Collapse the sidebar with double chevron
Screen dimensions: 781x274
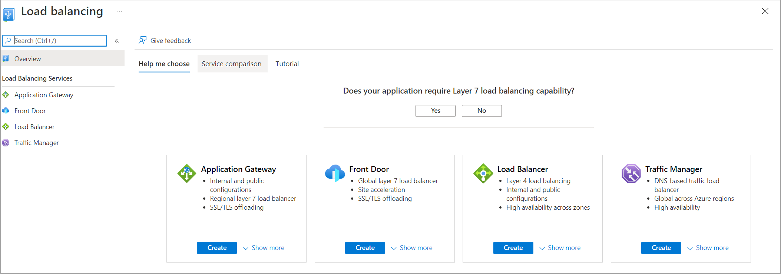click(x=116, y=41)
